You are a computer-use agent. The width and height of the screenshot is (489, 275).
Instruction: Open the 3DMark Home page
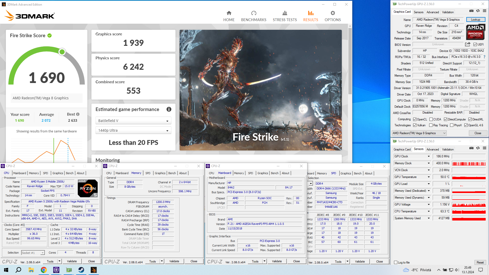[229, 16]
